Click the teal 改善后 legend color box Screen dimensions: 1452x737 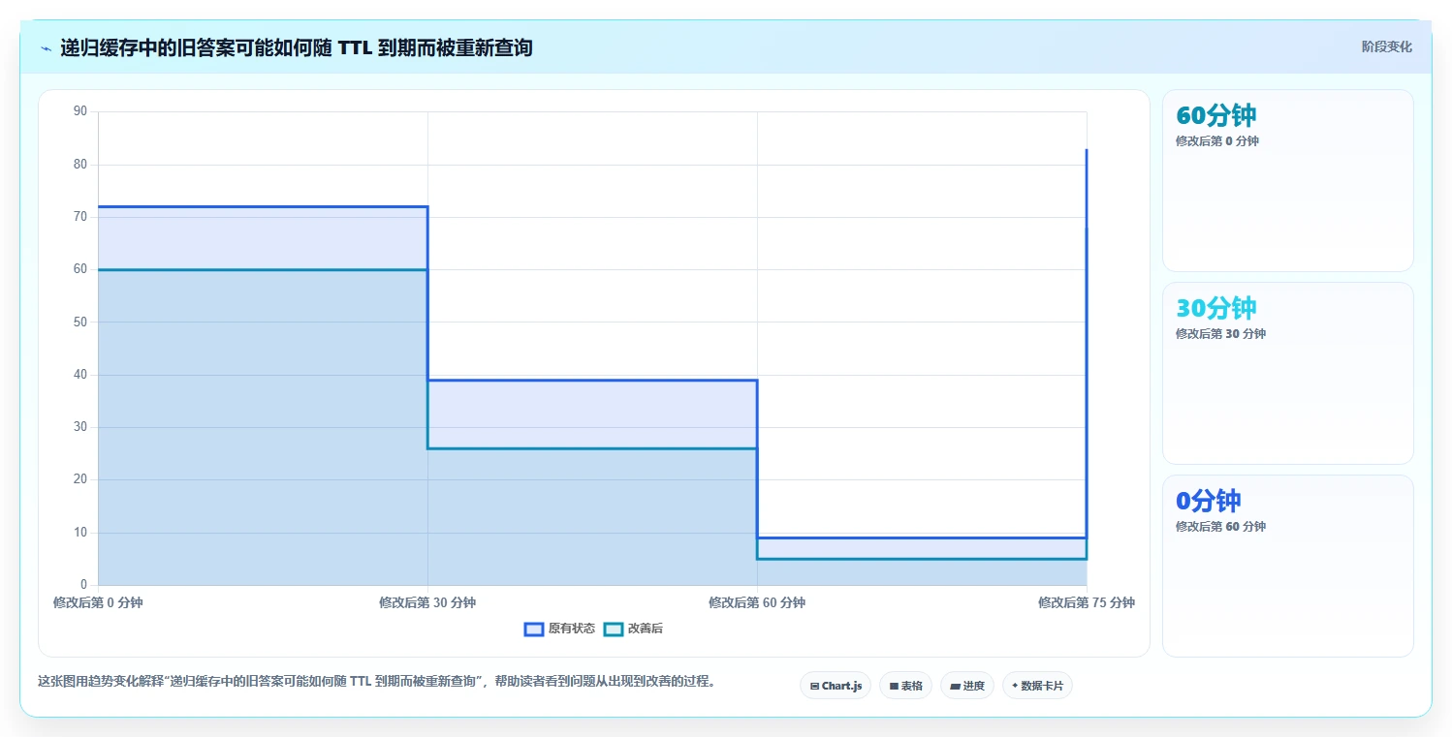pyautogui.click(x=613, y=629)
